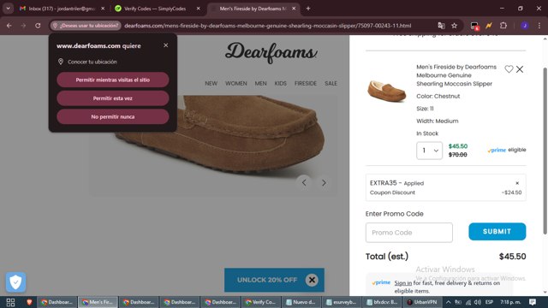Bookmark this page with star icon
Viewport: 548px width, 308px height.
tap(454, 26)
